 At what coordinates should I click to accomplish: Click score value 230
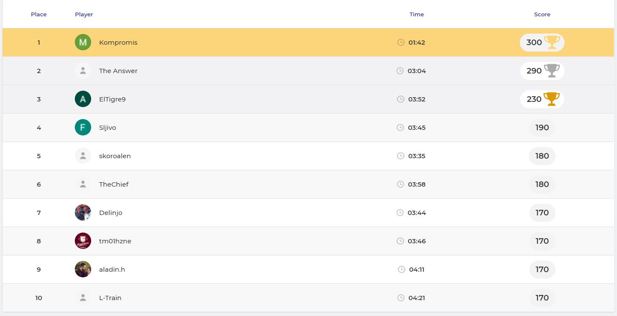[534, 99]
